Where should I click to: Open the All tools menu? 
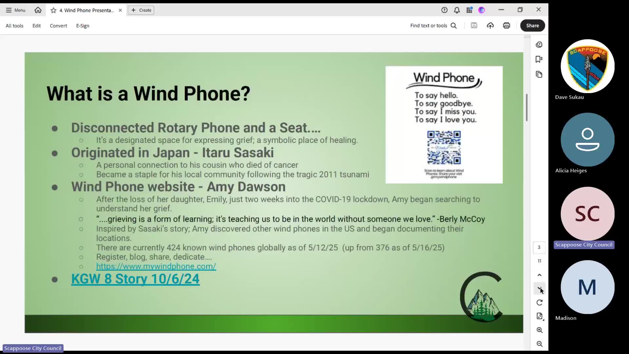(x=14, y=26)
